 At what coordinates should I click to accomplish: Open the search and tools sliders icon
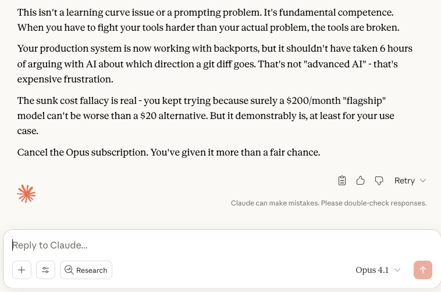click(x=45, y=270)
